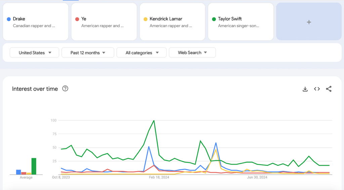The height and width of the screenshot is (190, 344).
Task: Click the yellow dot beside Kendrick Lamar
Action: click(145, 19)
